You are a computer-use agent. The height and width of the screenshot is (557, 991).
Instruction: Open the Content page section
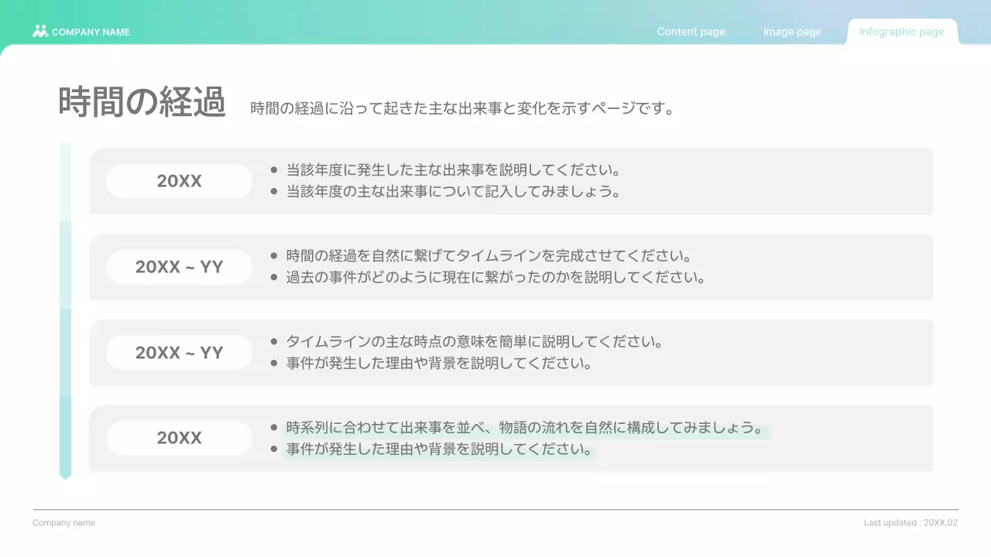tap(691, 31)
